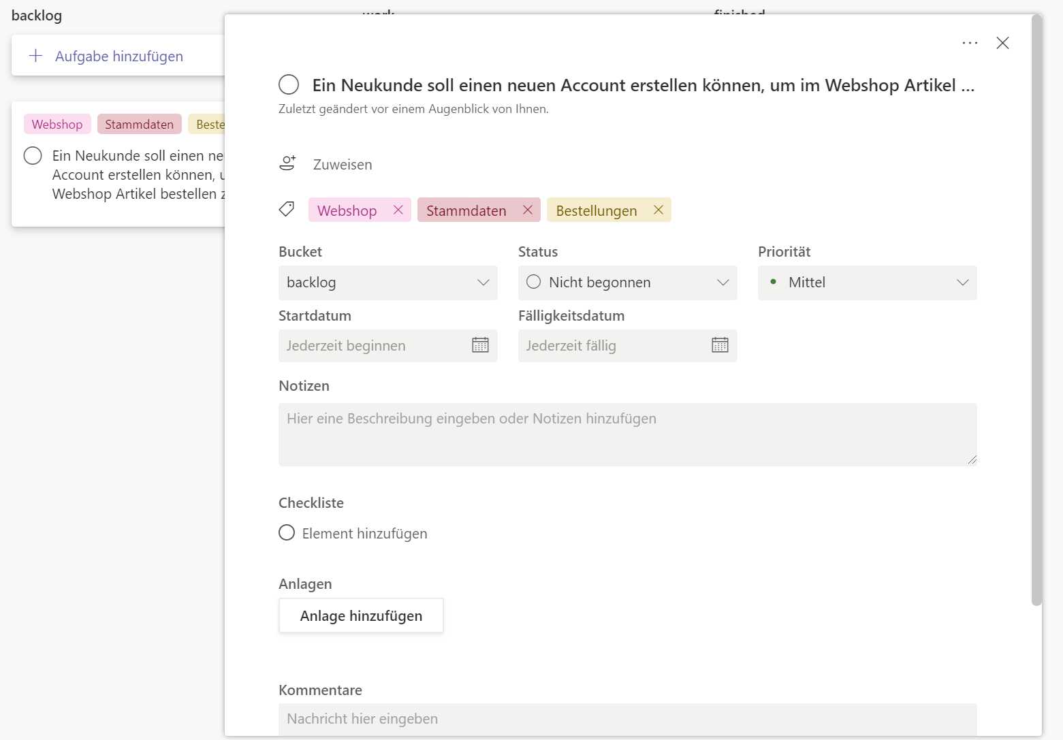Viewport: 1063px width, 740px height.
Task: Open the Priorität dropdown showing Mittel
Action: 866,282
